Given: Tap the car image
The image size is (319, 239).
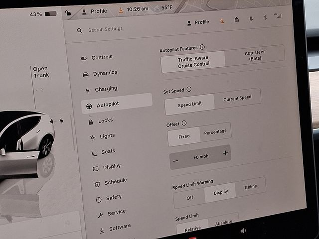Looking at the screenshot, I should (26, 144).
